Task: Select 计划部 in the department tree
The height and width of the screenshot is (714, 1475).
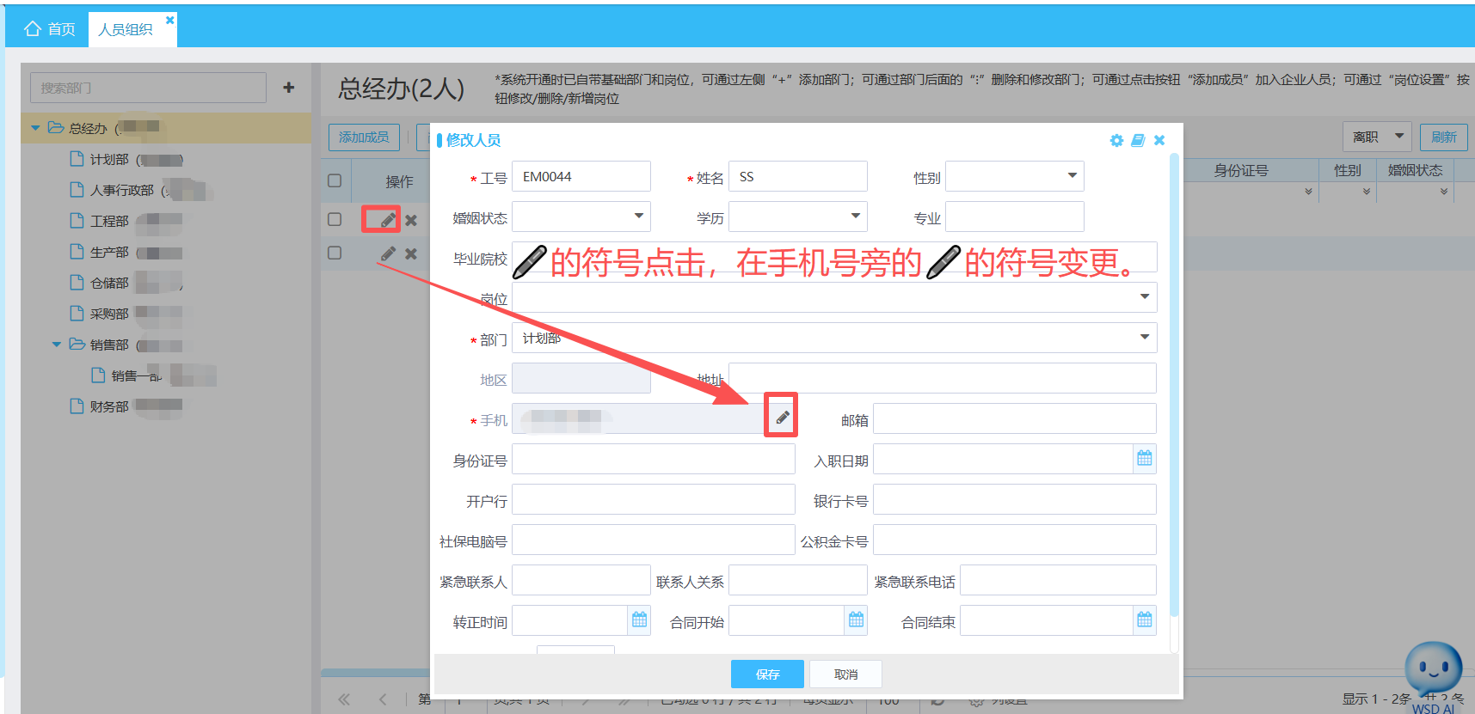Action: [x=109, y=160]
